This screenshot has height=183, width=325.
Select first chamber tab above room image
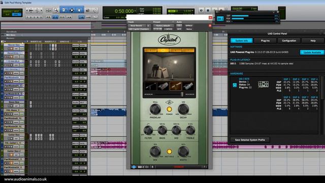point(150,50)
